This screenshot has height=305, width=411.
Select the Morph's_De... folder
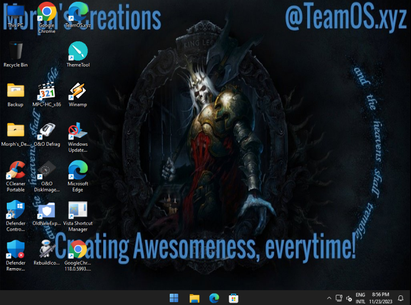click(15, 134)
